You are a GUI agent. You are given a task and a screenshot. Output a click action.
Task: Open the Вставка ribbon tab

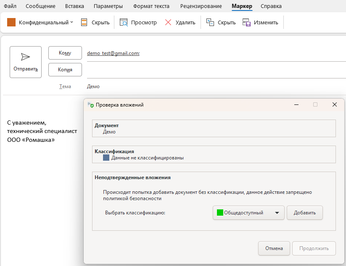tap(74, 6)
